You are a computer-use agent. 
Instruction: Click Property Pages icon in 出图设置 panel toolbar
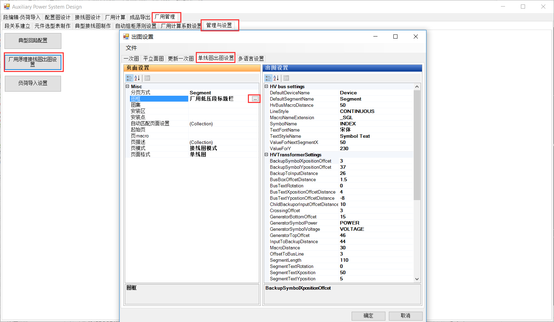pos(286,78)
